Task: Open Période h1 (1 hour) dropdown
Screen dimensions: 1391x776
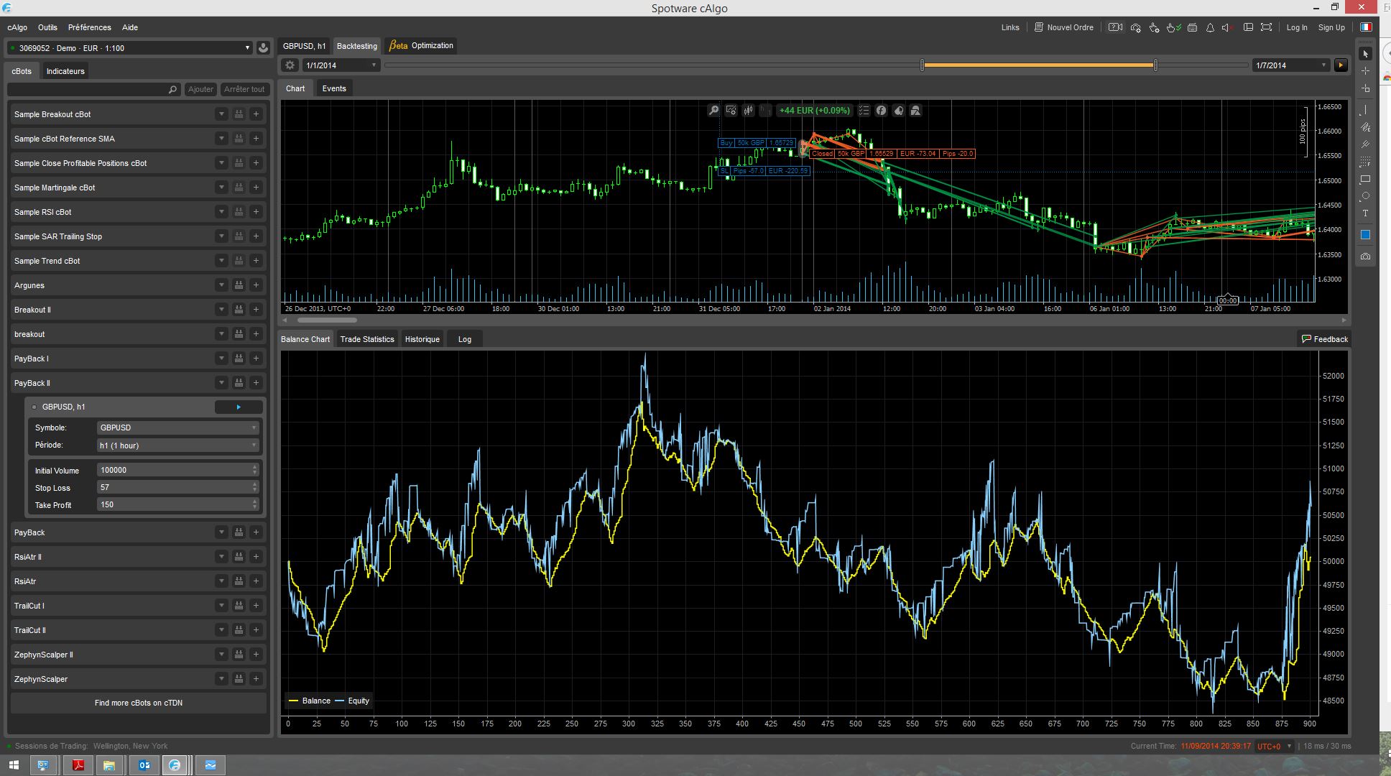Action: (177, 445)
